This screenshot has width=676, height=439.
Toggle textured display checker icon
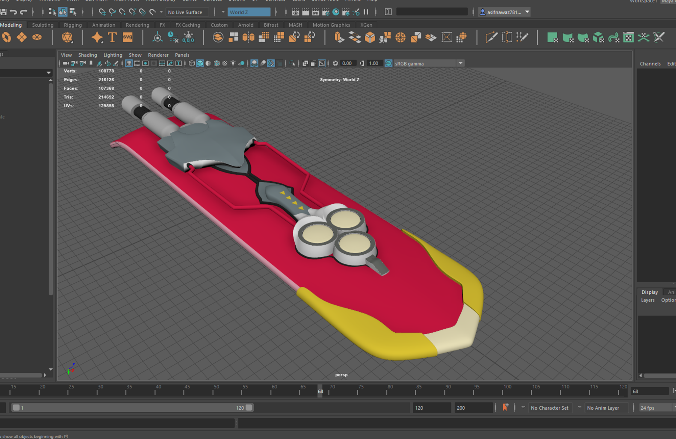pyautogui.click(x=225, y=63)
